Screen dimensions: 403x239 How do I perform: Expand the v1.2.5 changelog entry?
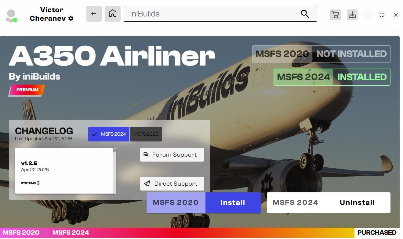click(29, 164)
